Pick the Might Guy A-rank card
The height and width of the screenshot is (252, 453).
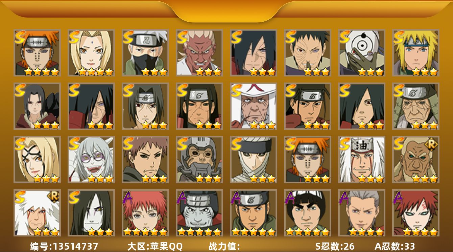tap(308, 213)
